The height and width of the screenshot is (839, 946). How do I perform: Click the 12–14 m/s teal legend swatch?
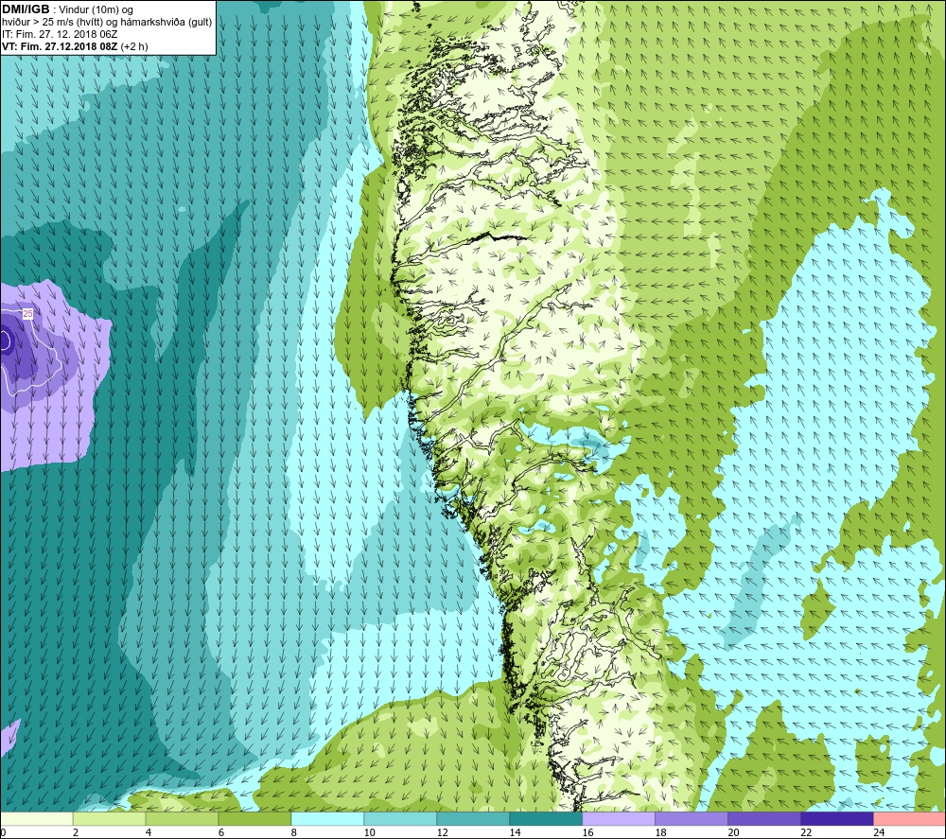(473, 818)
